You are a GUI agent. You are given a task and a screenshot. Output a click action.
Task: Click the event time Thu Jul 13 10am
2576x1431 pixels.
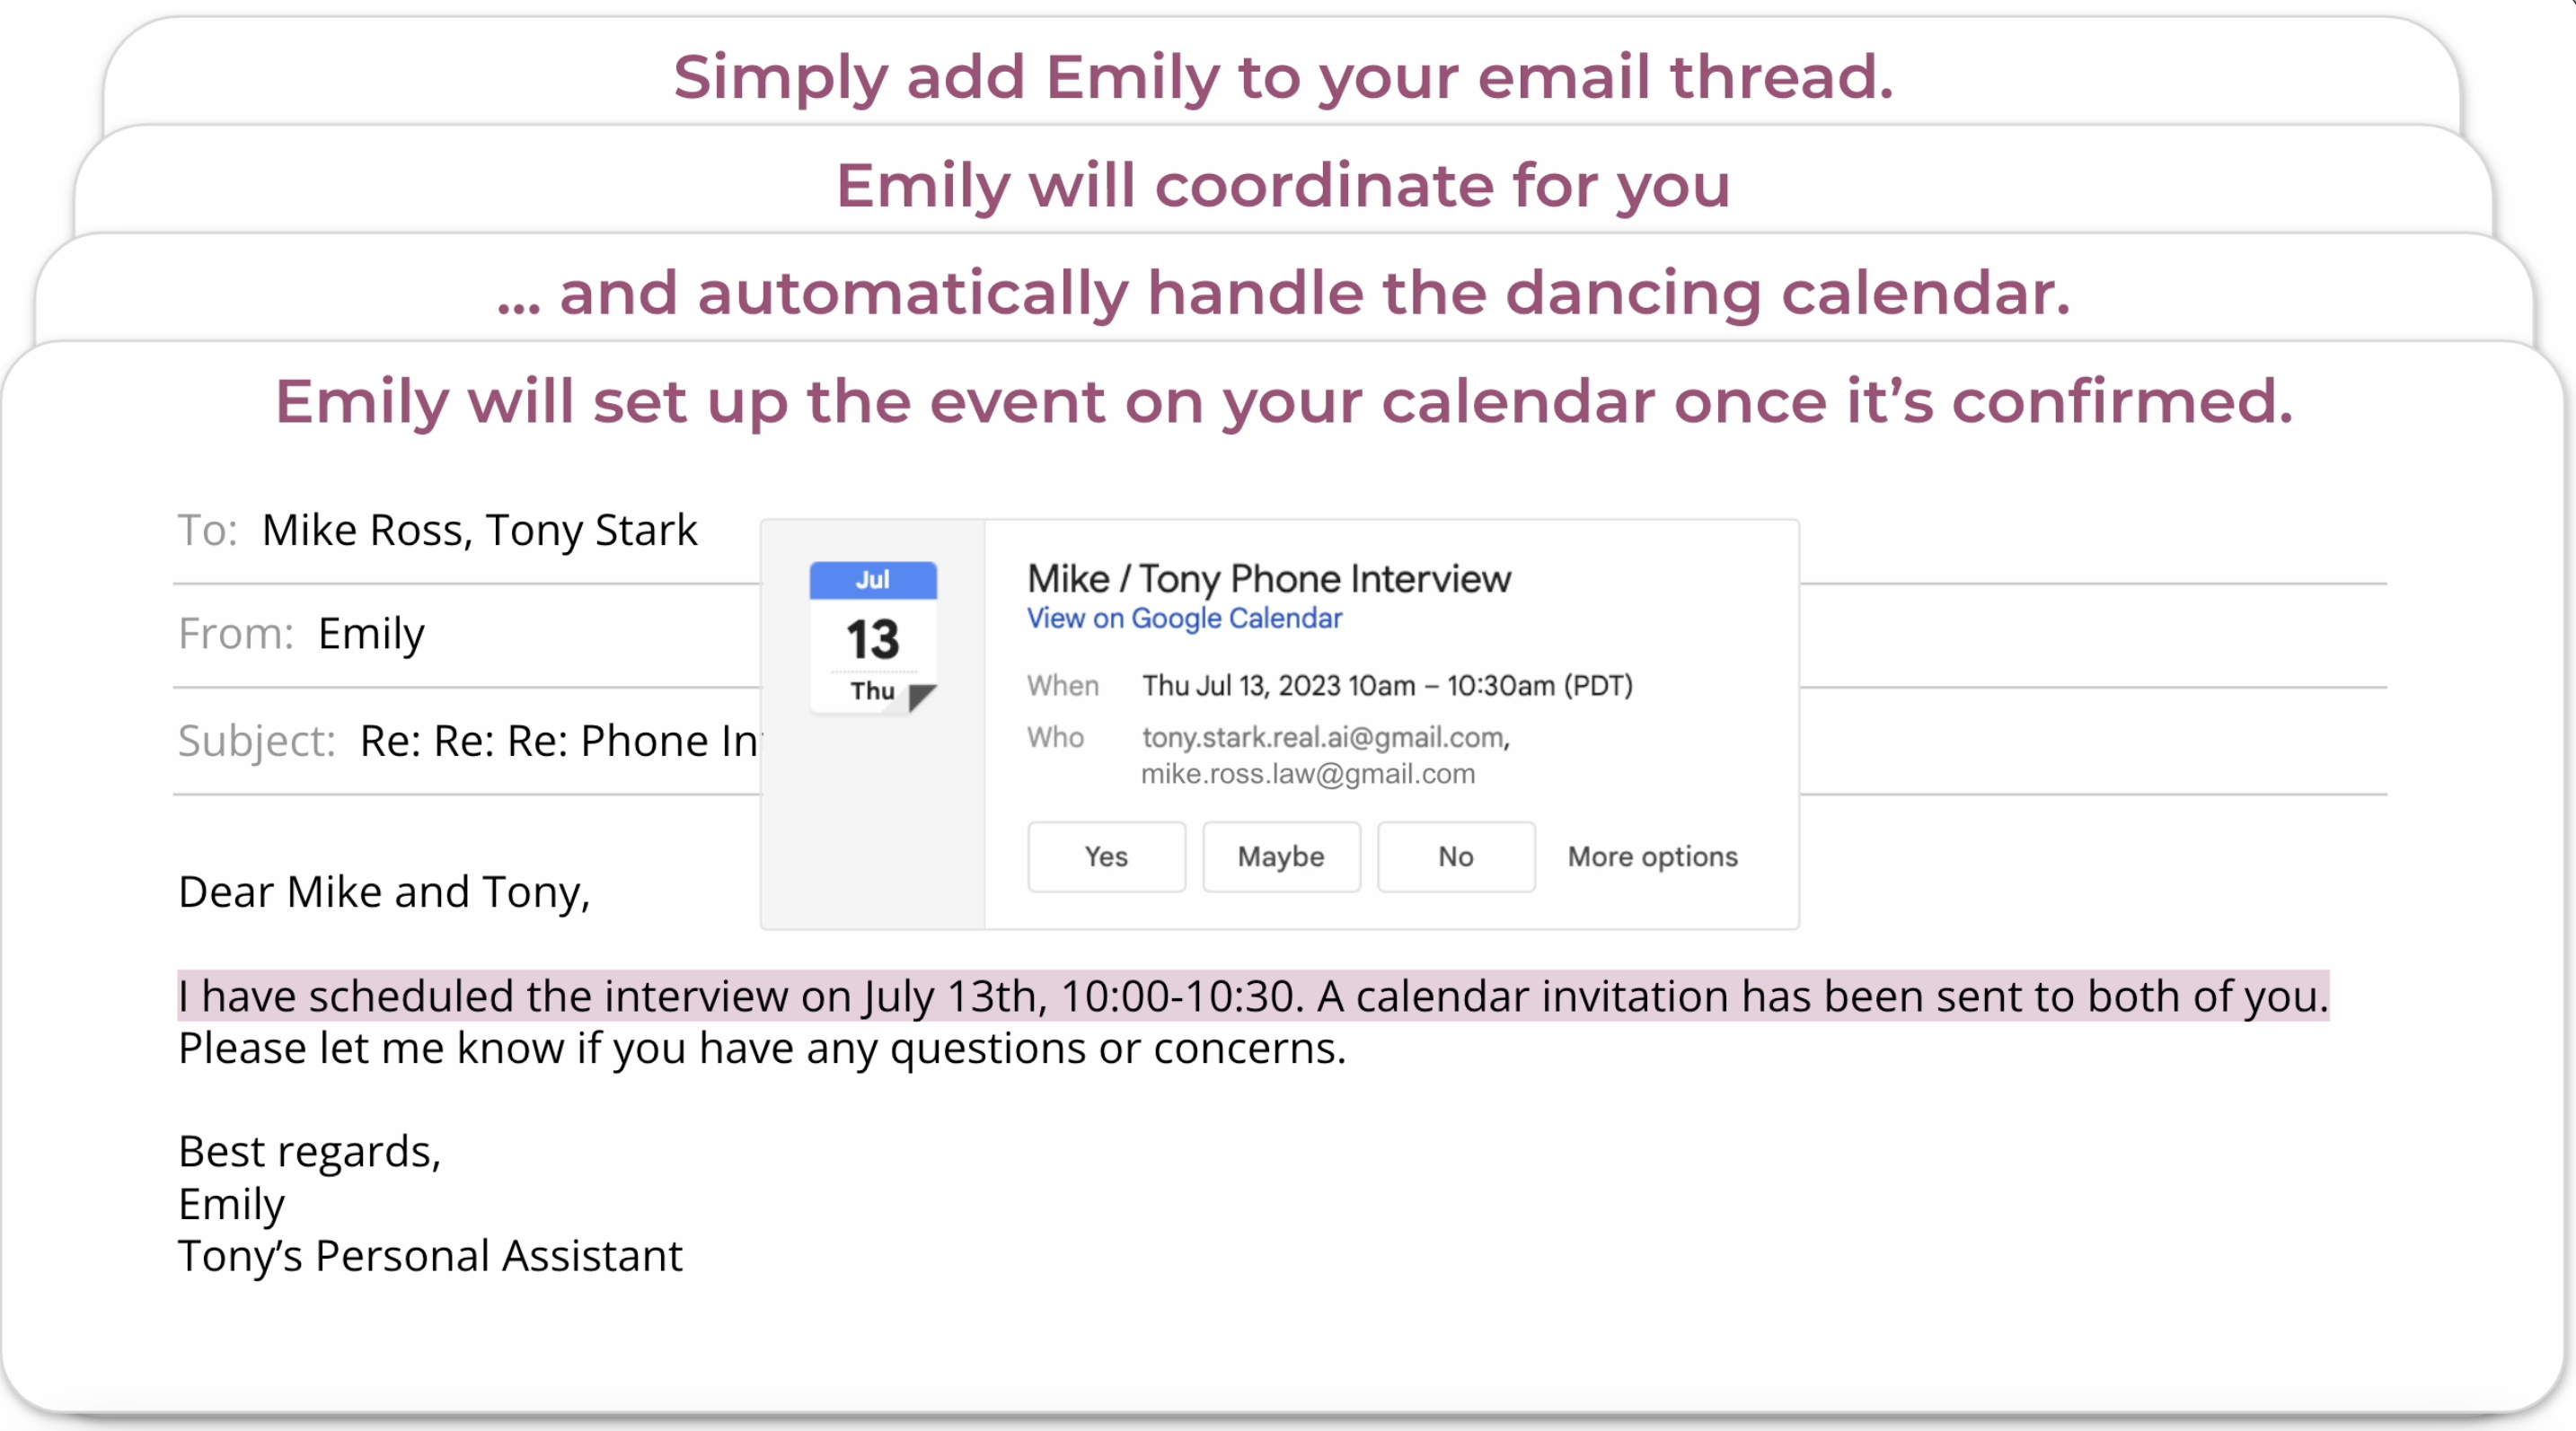tap(1387, 686)
